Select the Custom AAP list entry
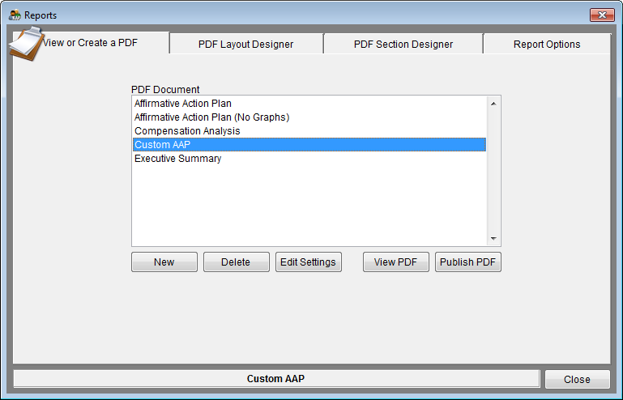This screenshot has width=623, height=400. coord(309,145)
